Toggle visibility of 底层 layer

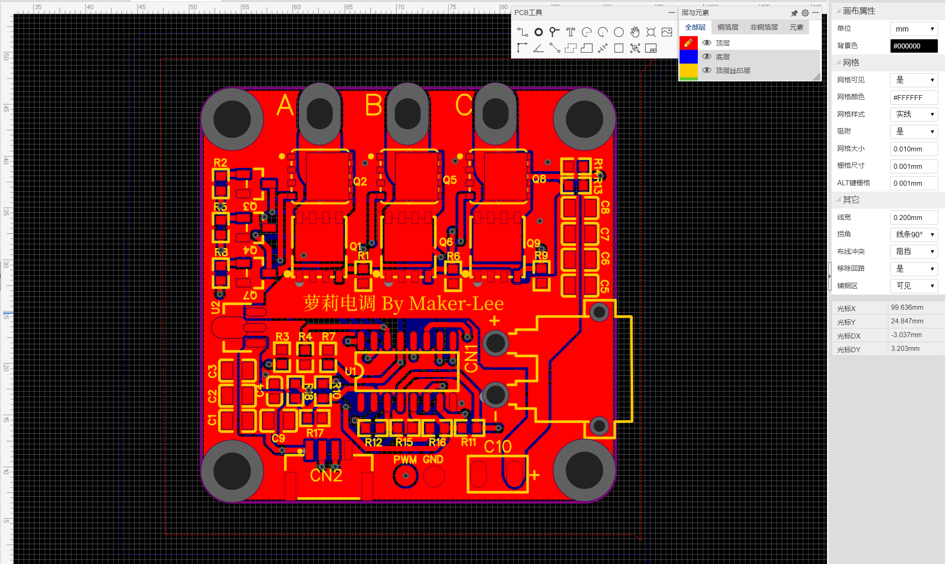pos(707,57)
